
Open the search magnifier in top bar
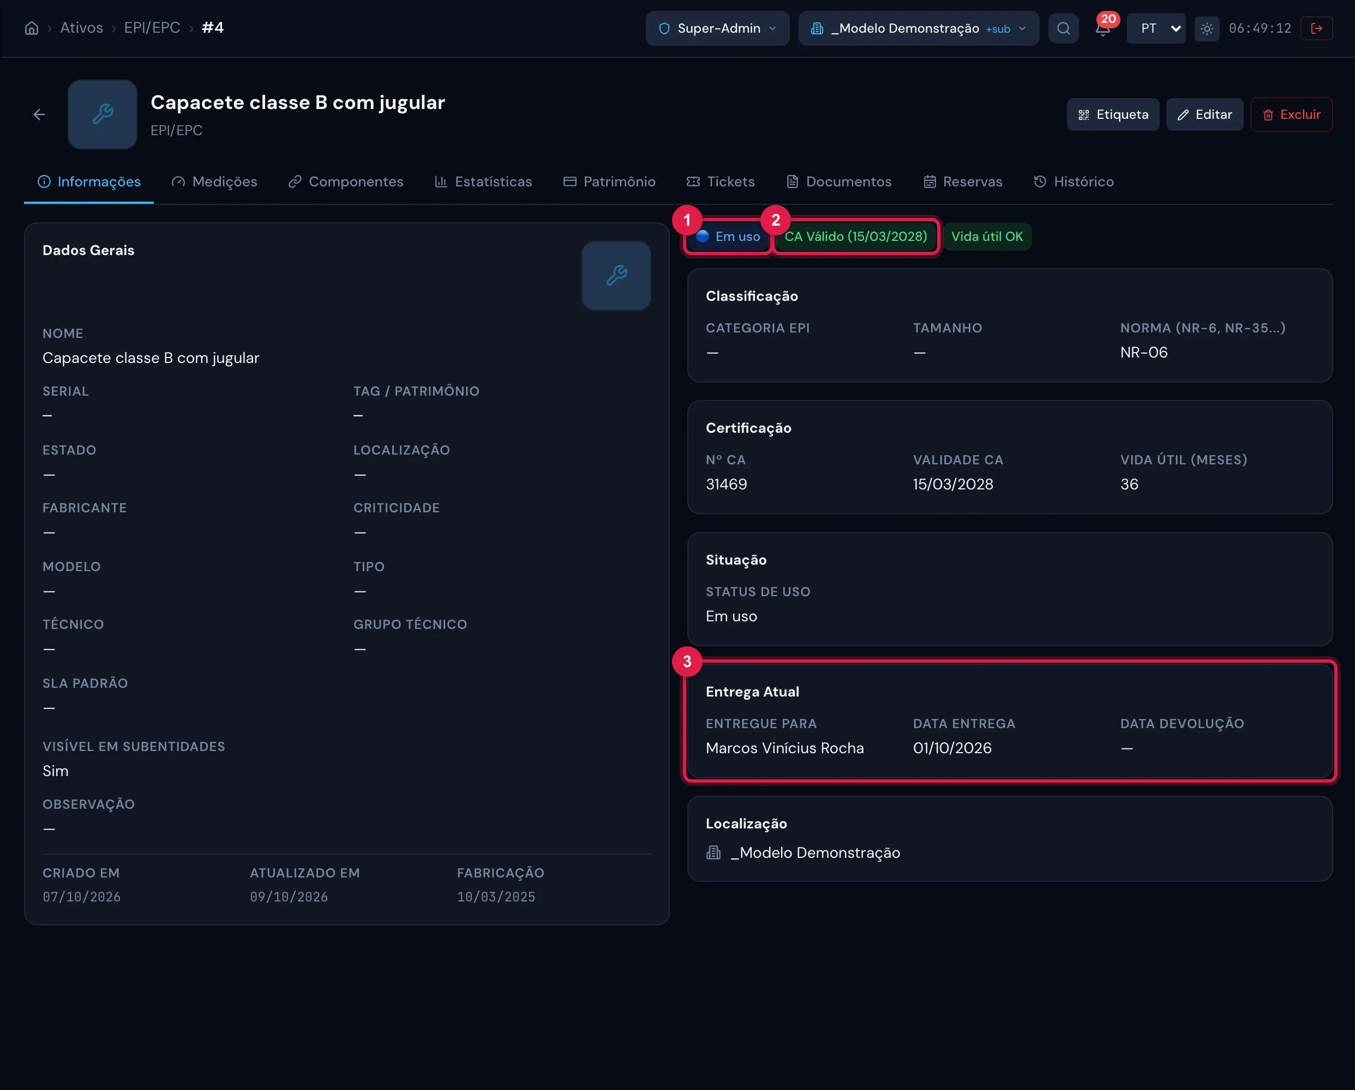pos(1063,28)
